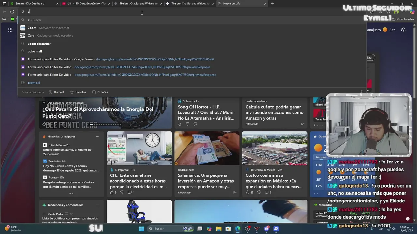The width and height of the screenshot is (417, 234).
Task: Open 'Hoy No Circula CdMx' headline
Action: pyautogui.click(x=71, y=168)
